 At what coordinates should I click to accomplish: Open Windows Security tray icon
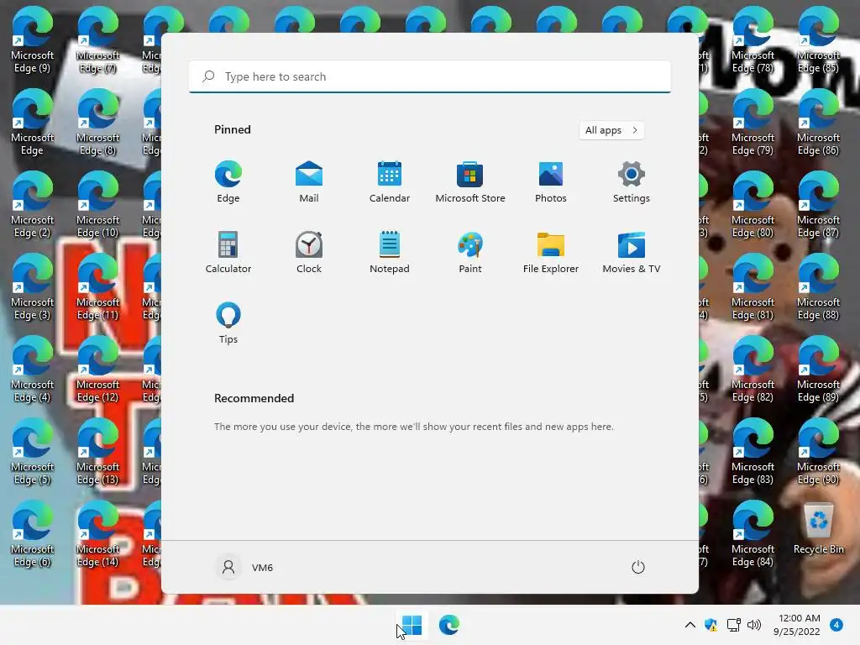coord(711,625)
